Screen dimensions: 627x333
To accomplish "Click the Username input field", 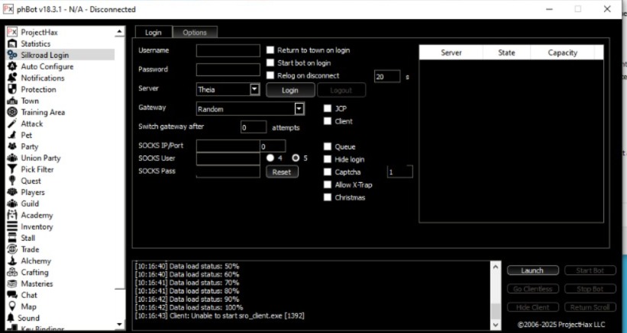I will (228, 51).
